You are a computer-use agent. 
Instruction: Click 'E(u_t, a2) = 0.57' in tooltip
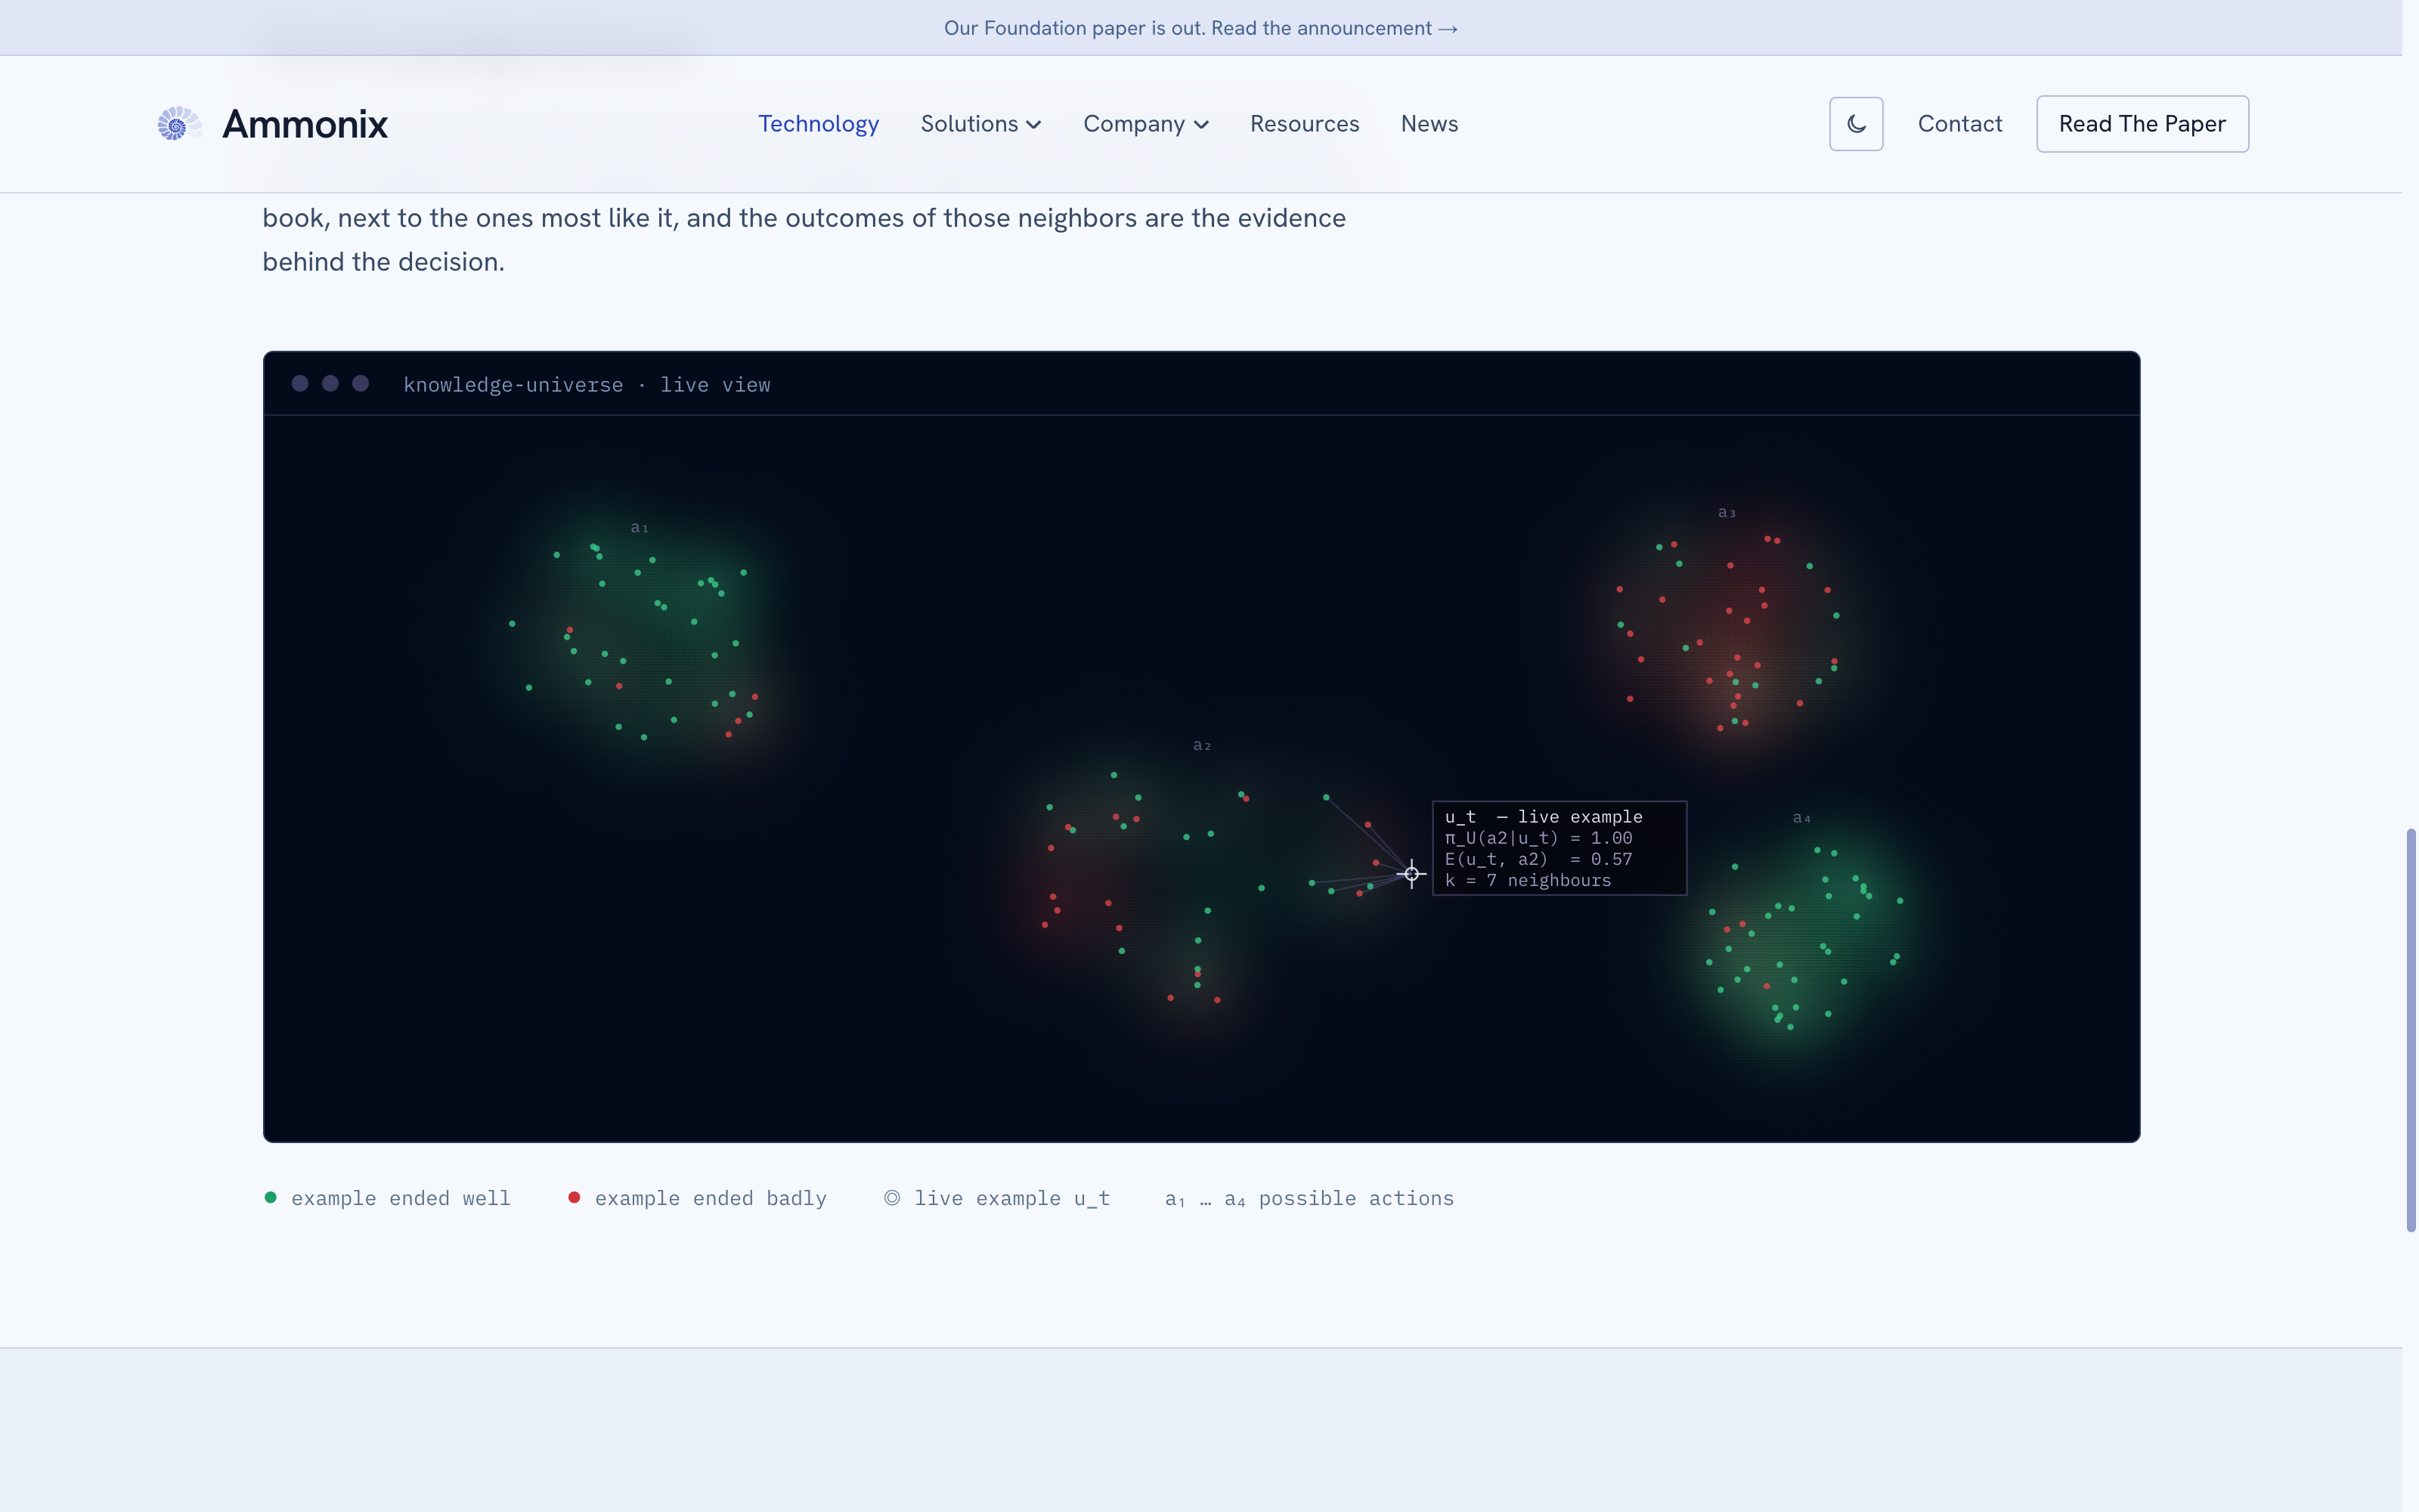click(1538, 859)
